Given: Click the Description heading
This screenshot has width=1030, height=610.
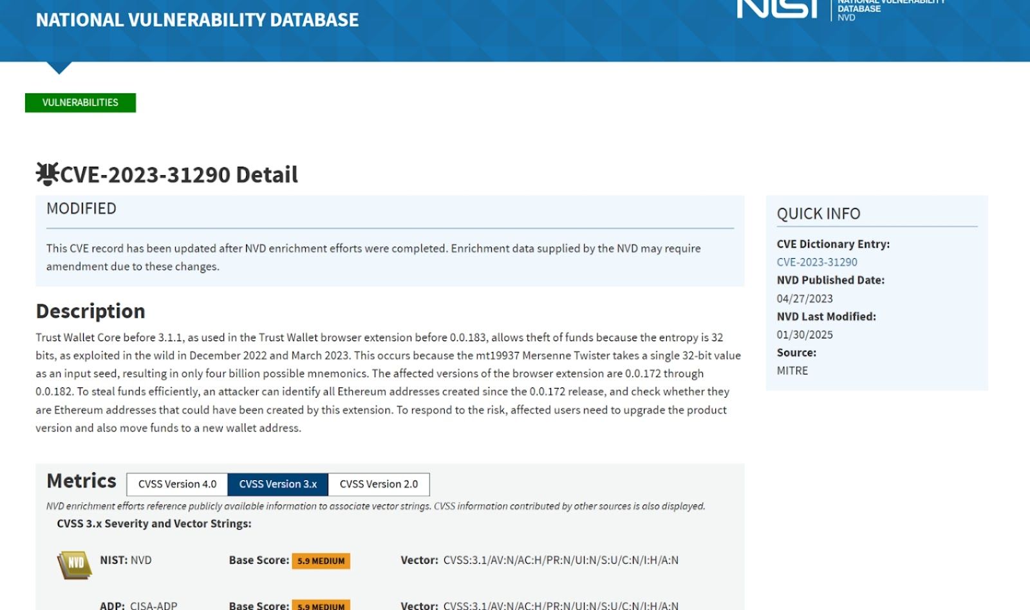Looking at the screenshot, I should coord(90,311).
